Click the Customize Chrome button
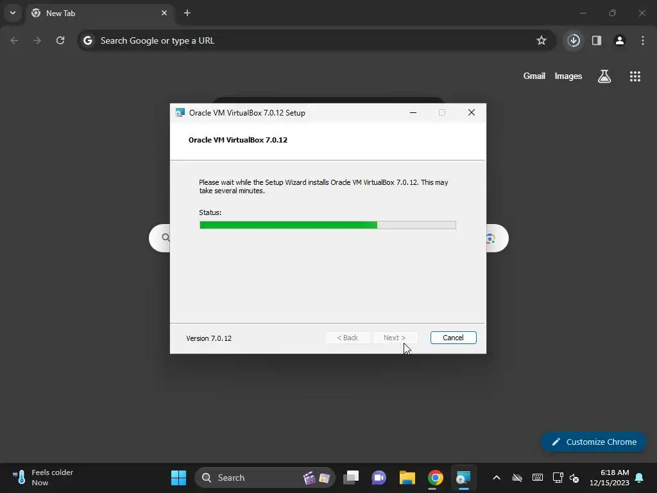 (x=593, y=442)
